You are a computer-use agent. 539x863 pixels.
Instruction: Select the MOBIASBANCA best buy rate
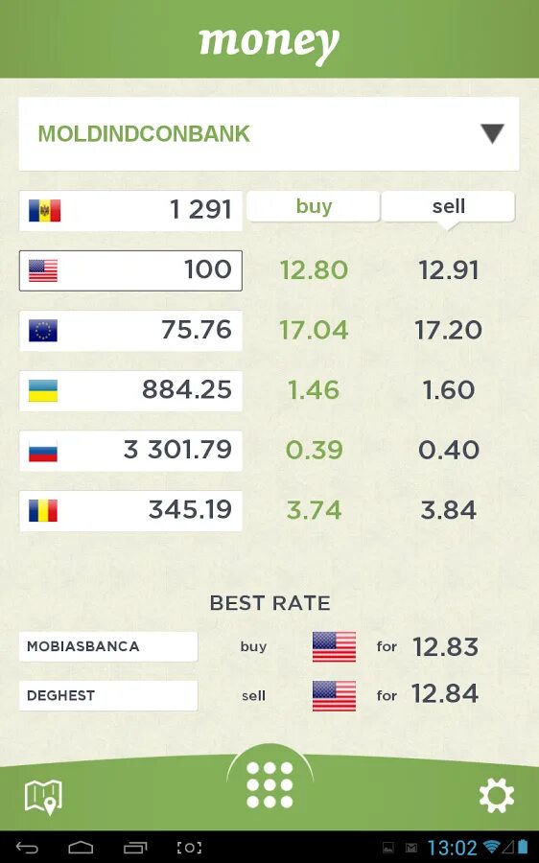tap(108, 646)
